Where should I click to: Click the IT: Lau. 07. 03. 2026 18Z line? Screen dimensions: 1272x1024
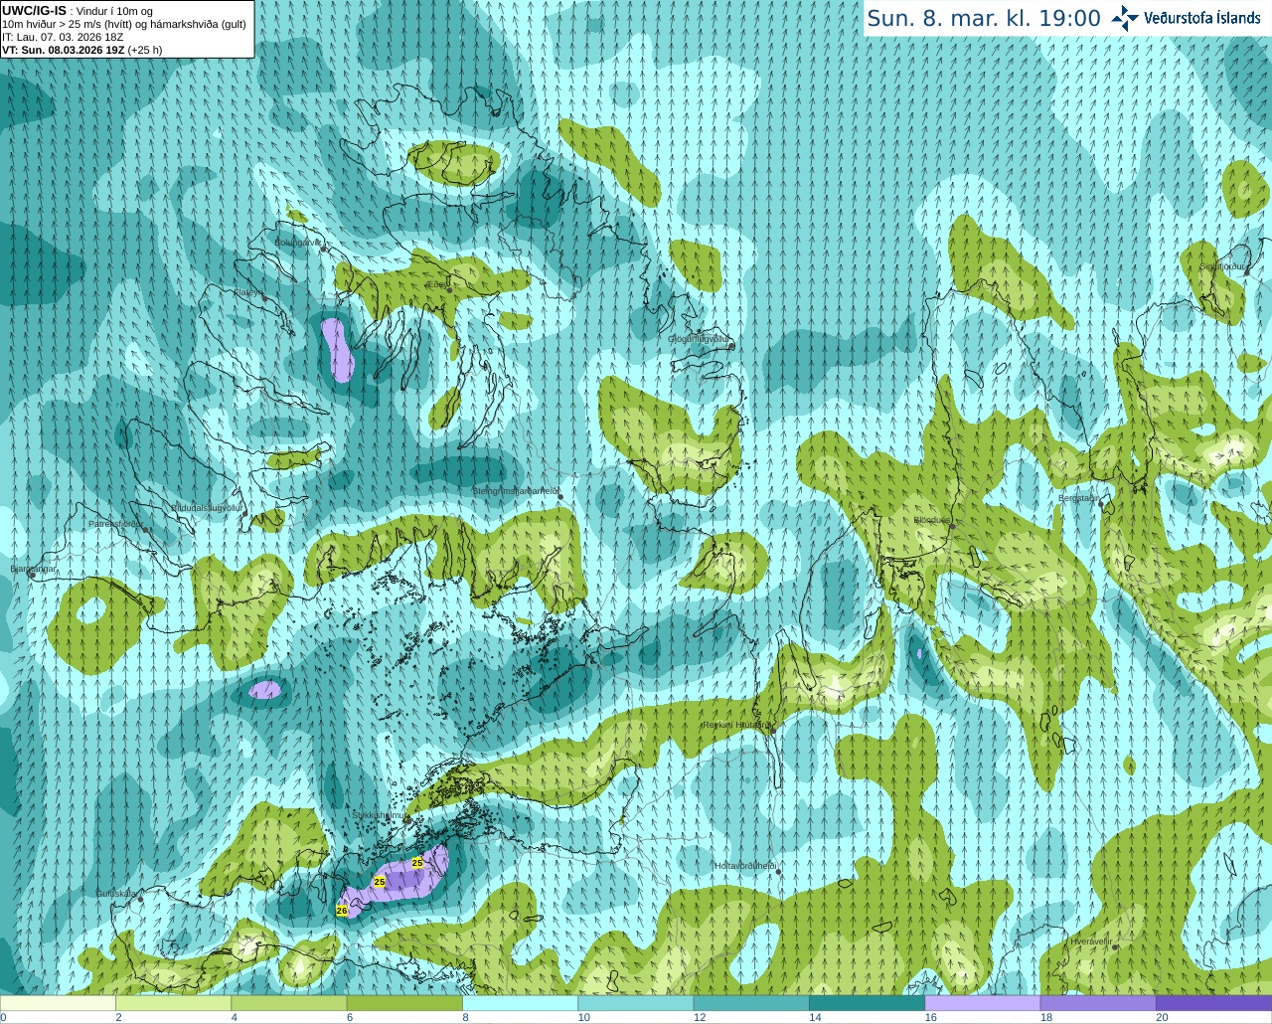pyautogui.click(x=63, y=37)
